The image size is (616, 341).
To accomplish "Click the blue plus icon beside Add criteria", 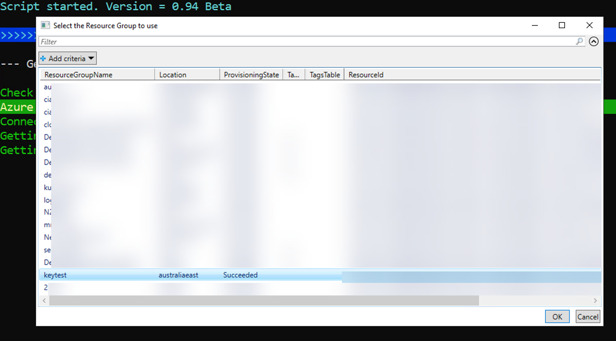I will [x=43, y=58].
